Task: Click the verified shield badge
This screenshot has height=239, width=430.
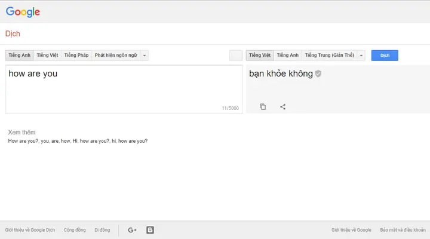Action: pos(318,73)
